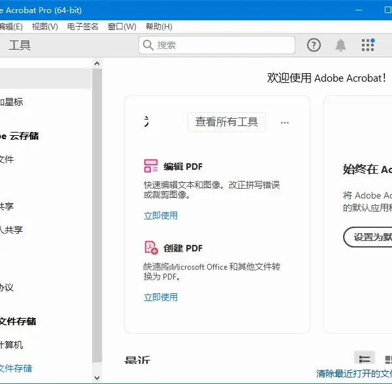
Task: Open the 视图(V) menu
Action: coord(45,27)
